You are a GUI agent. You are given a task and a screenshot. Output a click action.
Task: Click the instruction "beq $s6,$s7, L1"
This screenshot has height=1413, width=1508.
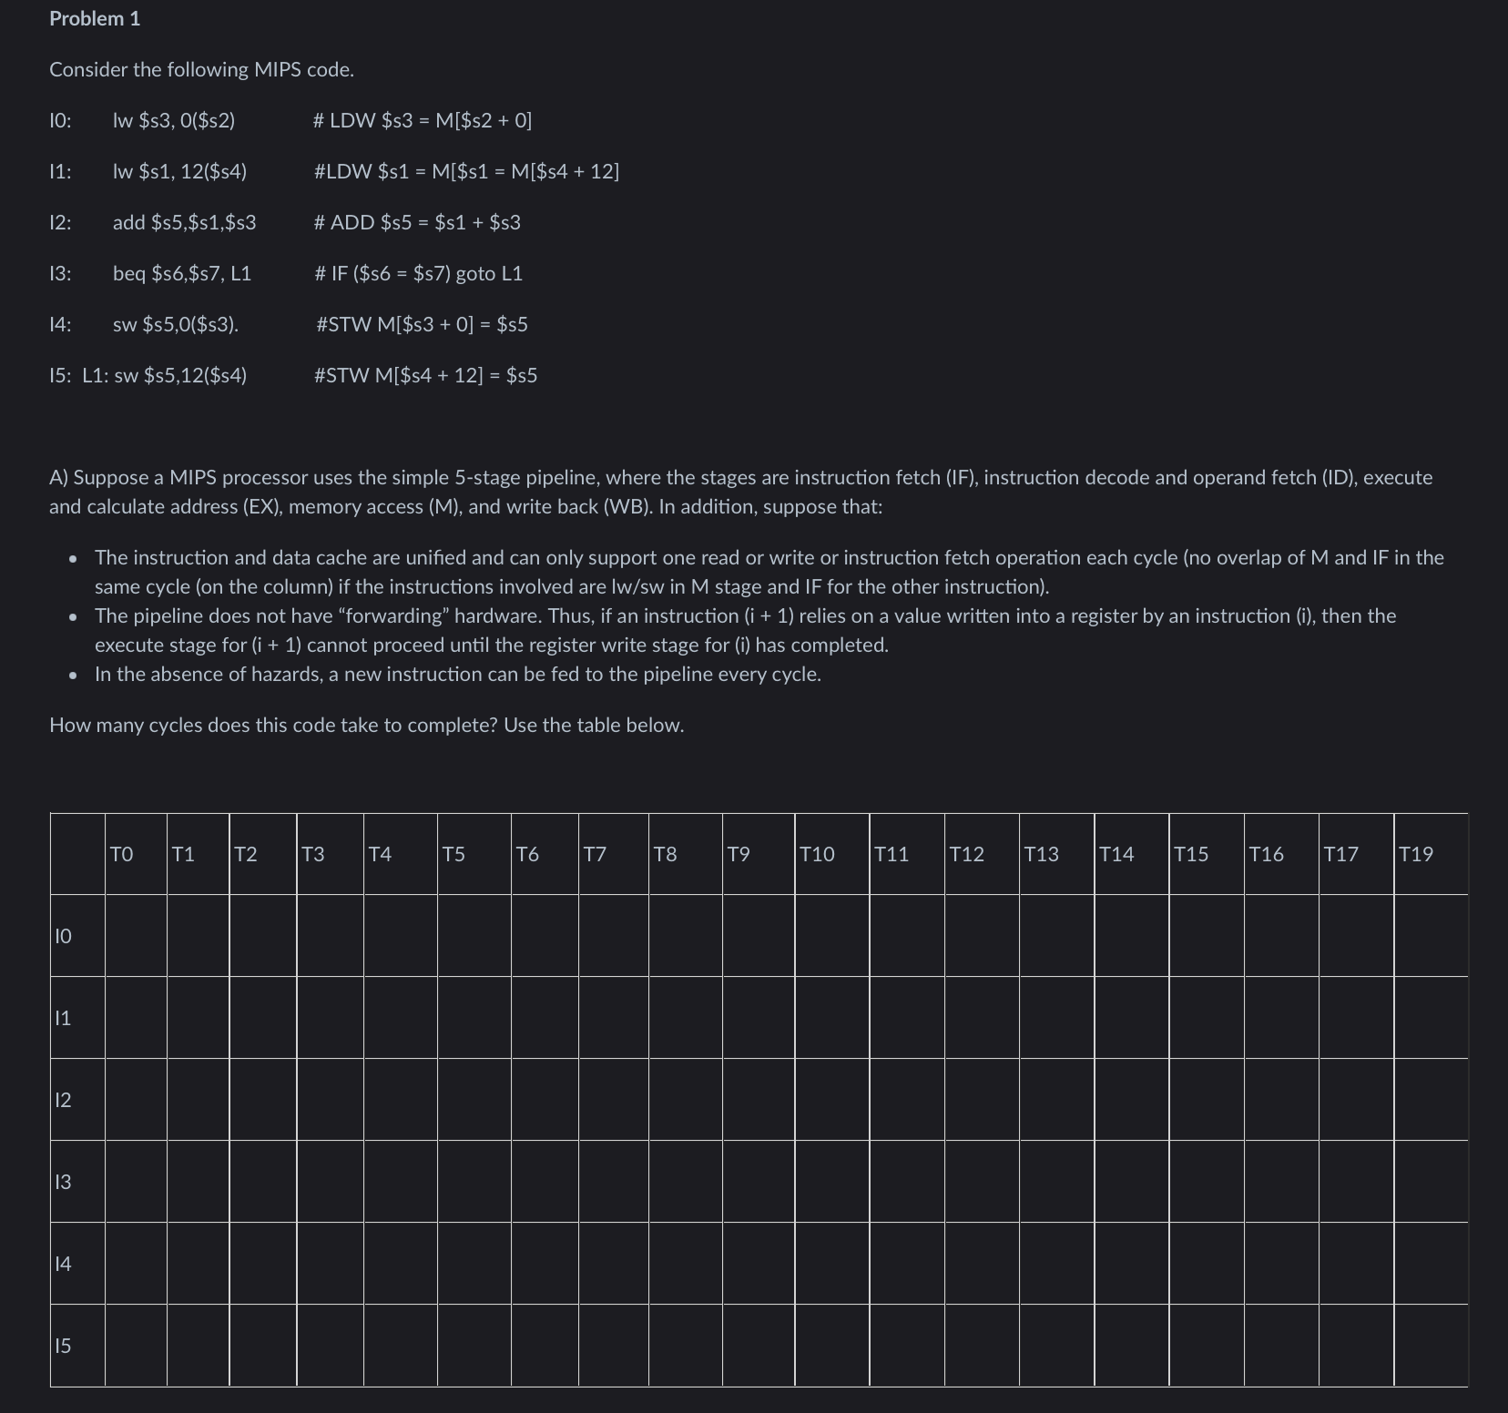click(x=182, y=273)
